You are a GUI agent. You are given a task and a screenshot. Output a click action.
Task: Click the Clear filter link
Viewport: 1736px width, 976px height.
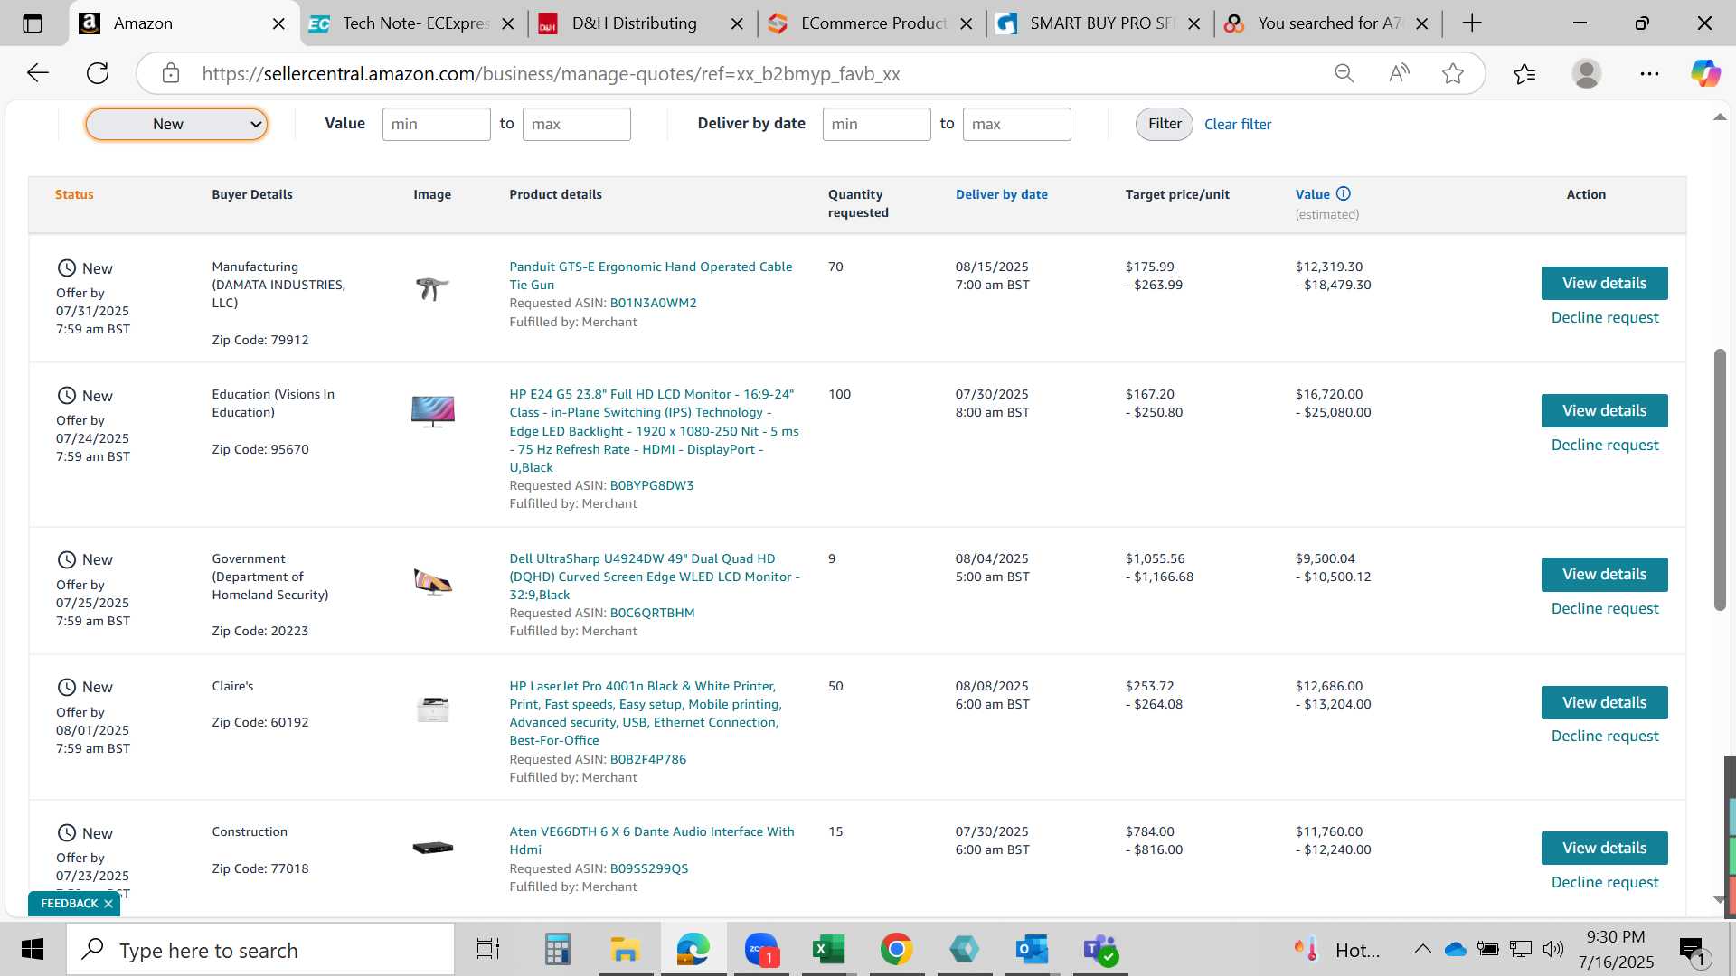(x=1238, y=125)
